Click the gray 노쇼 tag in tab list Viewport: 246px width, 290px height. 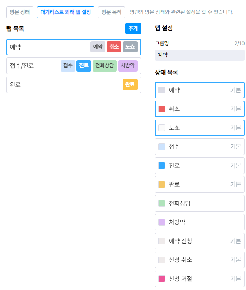pyautogui.click(x=130, y=47)
